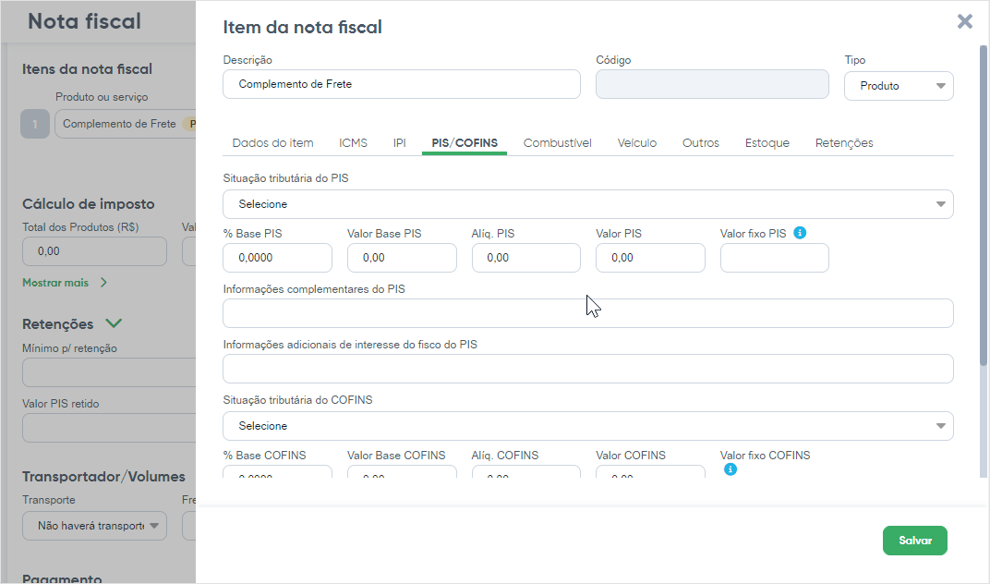
Task: Open Situação tributária do COFINS dropdown
Action: pos(587,426)
